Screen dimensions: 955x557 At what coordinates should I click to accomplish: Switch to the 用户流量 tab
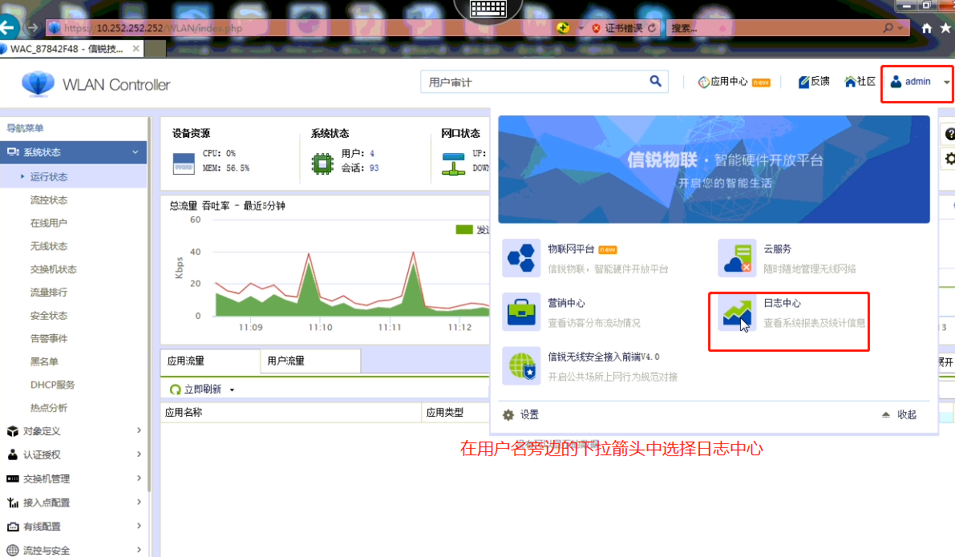tap(286, 361)
